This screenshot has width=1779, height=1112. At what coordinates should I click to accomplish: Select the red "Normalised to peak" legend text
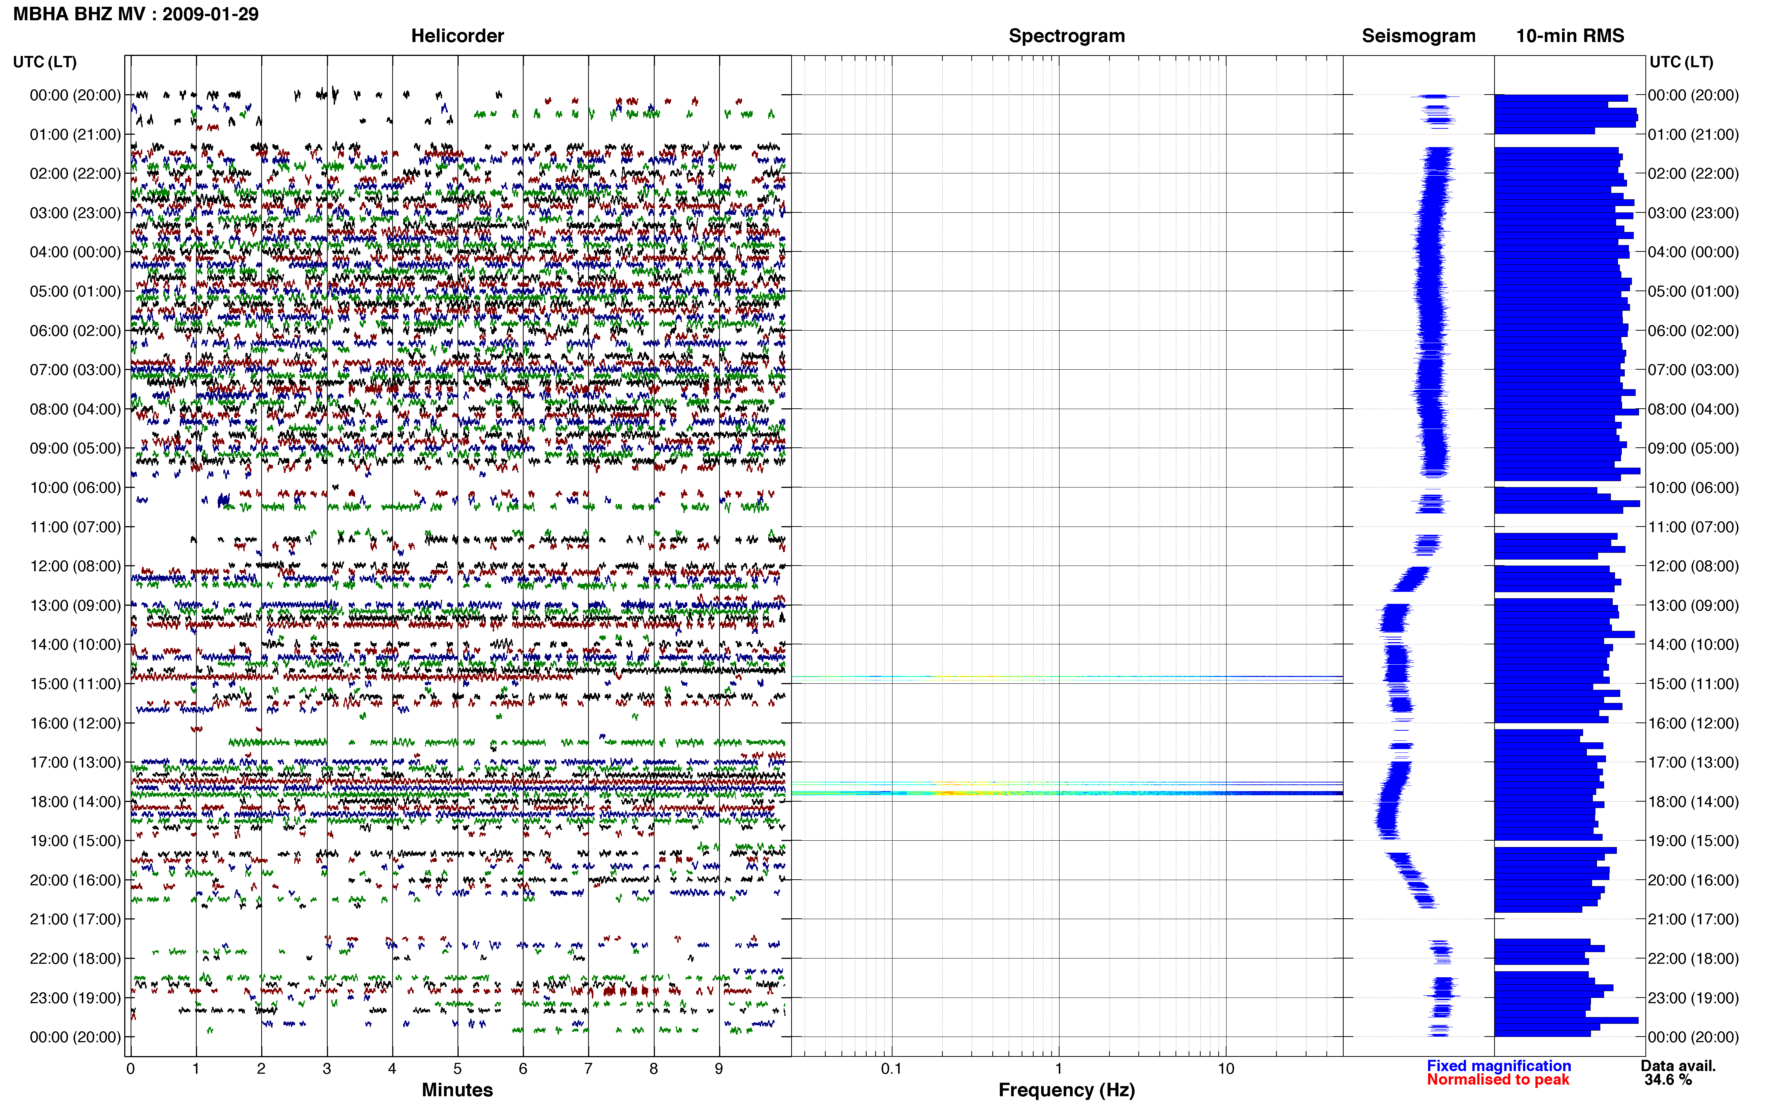(x=1498, y=1080)
